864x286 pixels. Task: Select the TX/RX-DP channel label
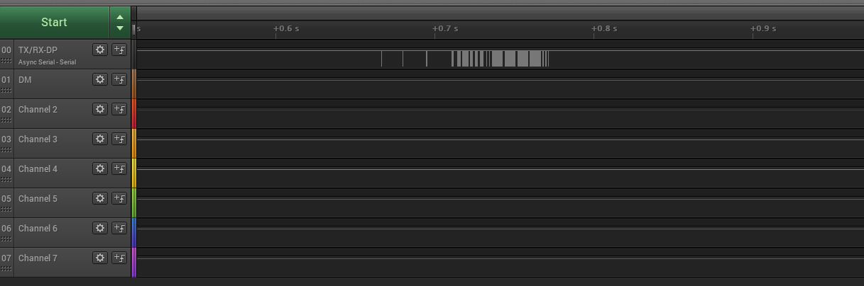[38, 50]
